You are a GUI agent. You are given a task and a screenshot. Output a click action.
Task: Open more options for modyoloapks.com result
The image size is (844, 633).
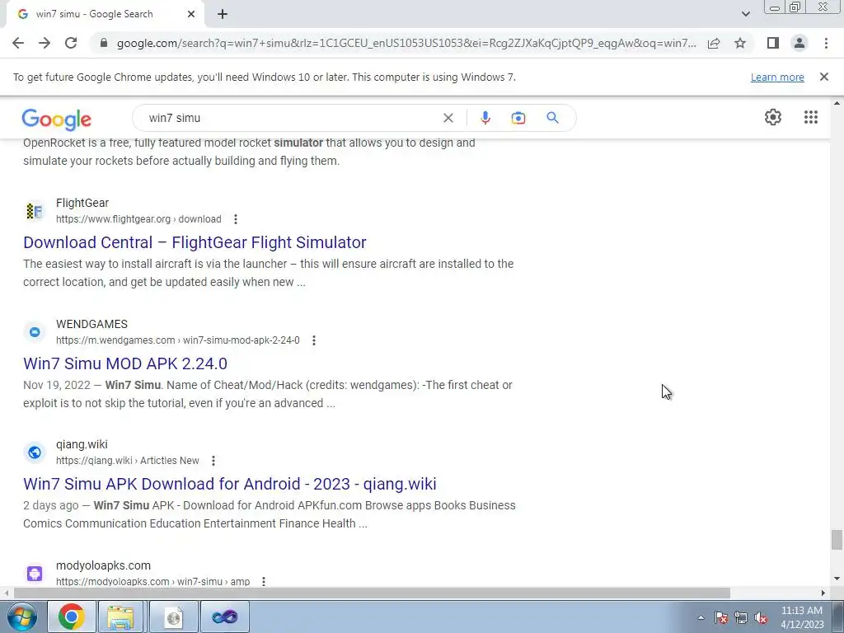point(263,581)
